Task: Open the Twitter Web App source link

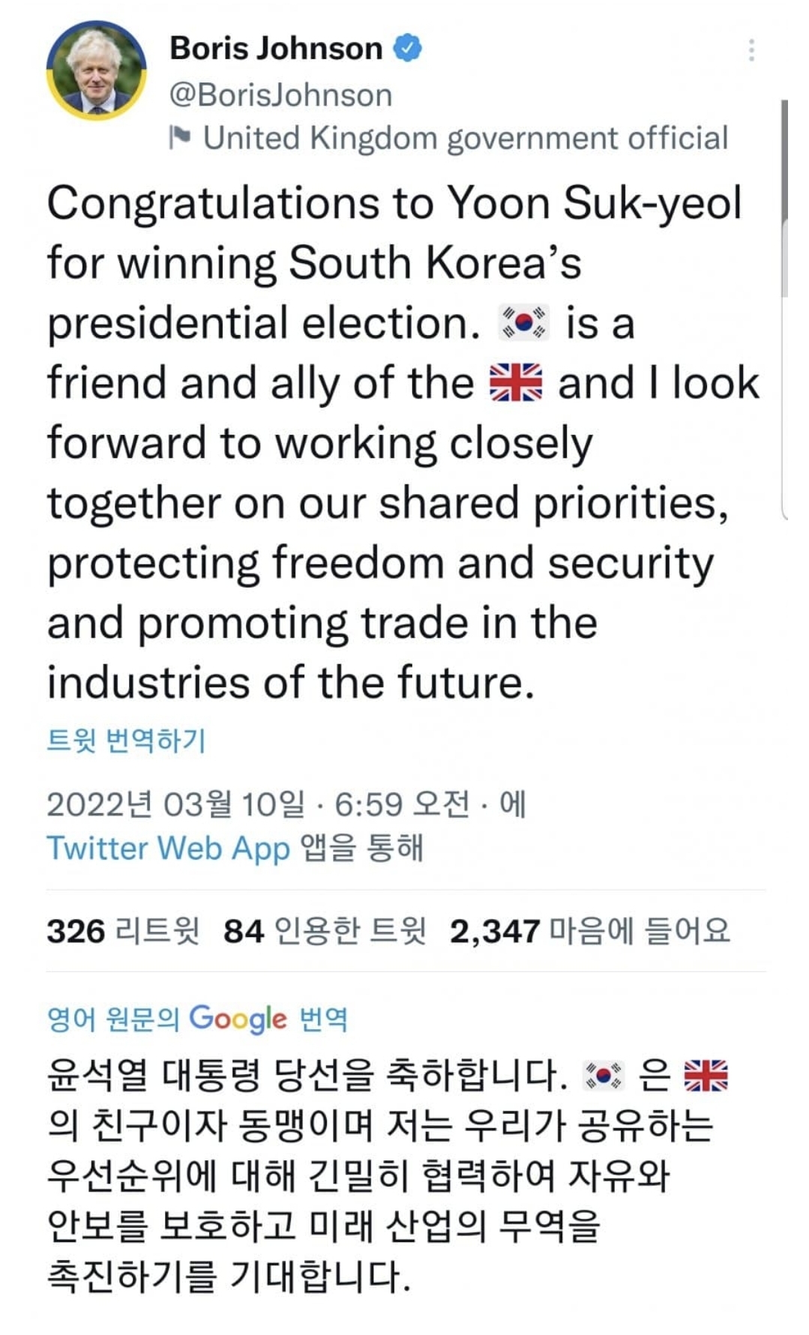Action: 168,849
